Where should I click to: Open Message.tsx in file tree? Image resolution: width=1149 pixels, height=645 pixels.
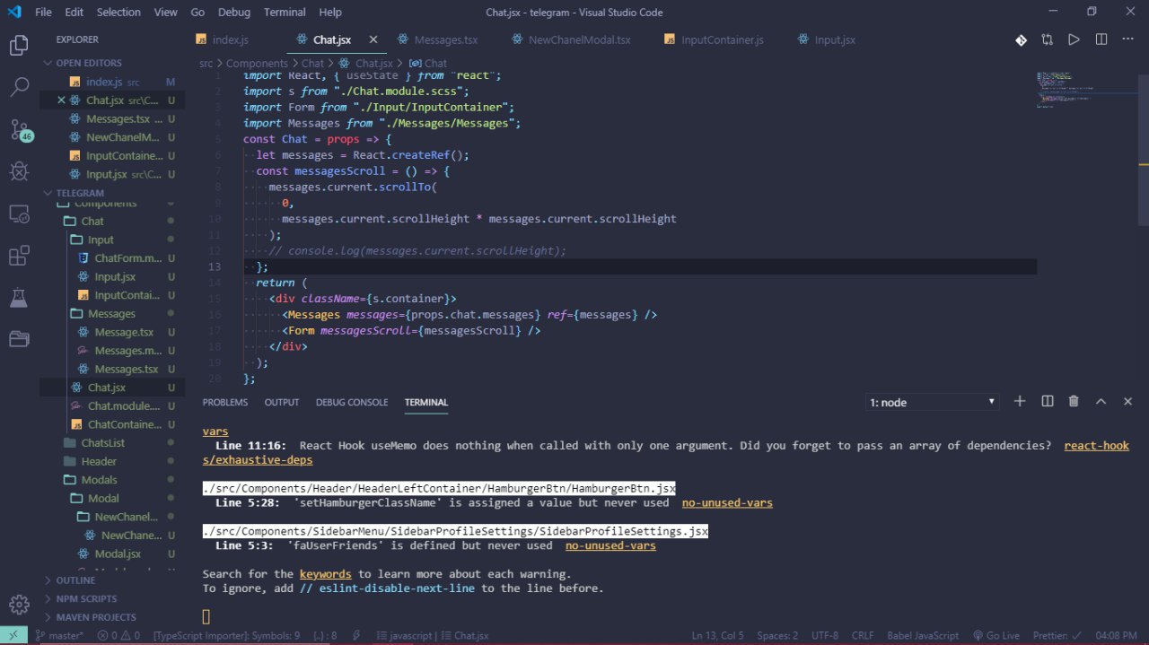pos(124,332)
